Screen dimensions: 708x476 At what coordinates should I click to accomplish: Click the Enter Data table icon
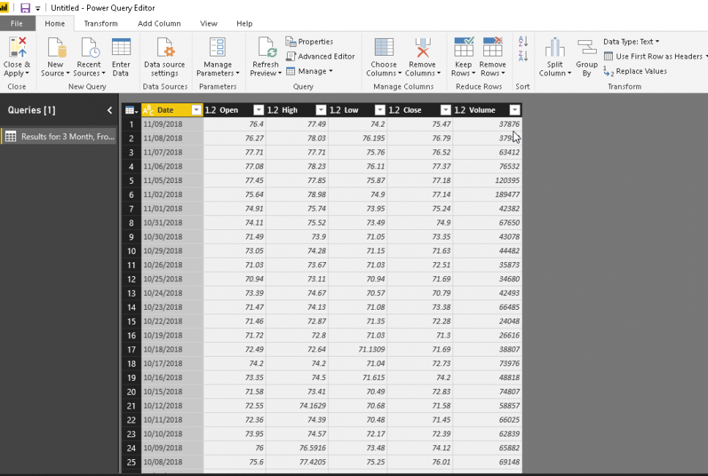[x=121, y=48]
